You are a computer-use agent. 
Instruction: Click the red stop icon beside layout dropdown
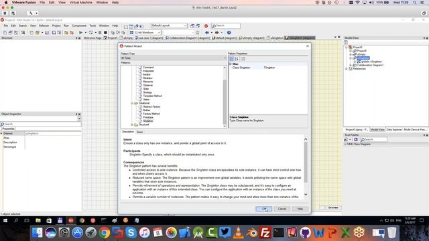click(206, 25)
